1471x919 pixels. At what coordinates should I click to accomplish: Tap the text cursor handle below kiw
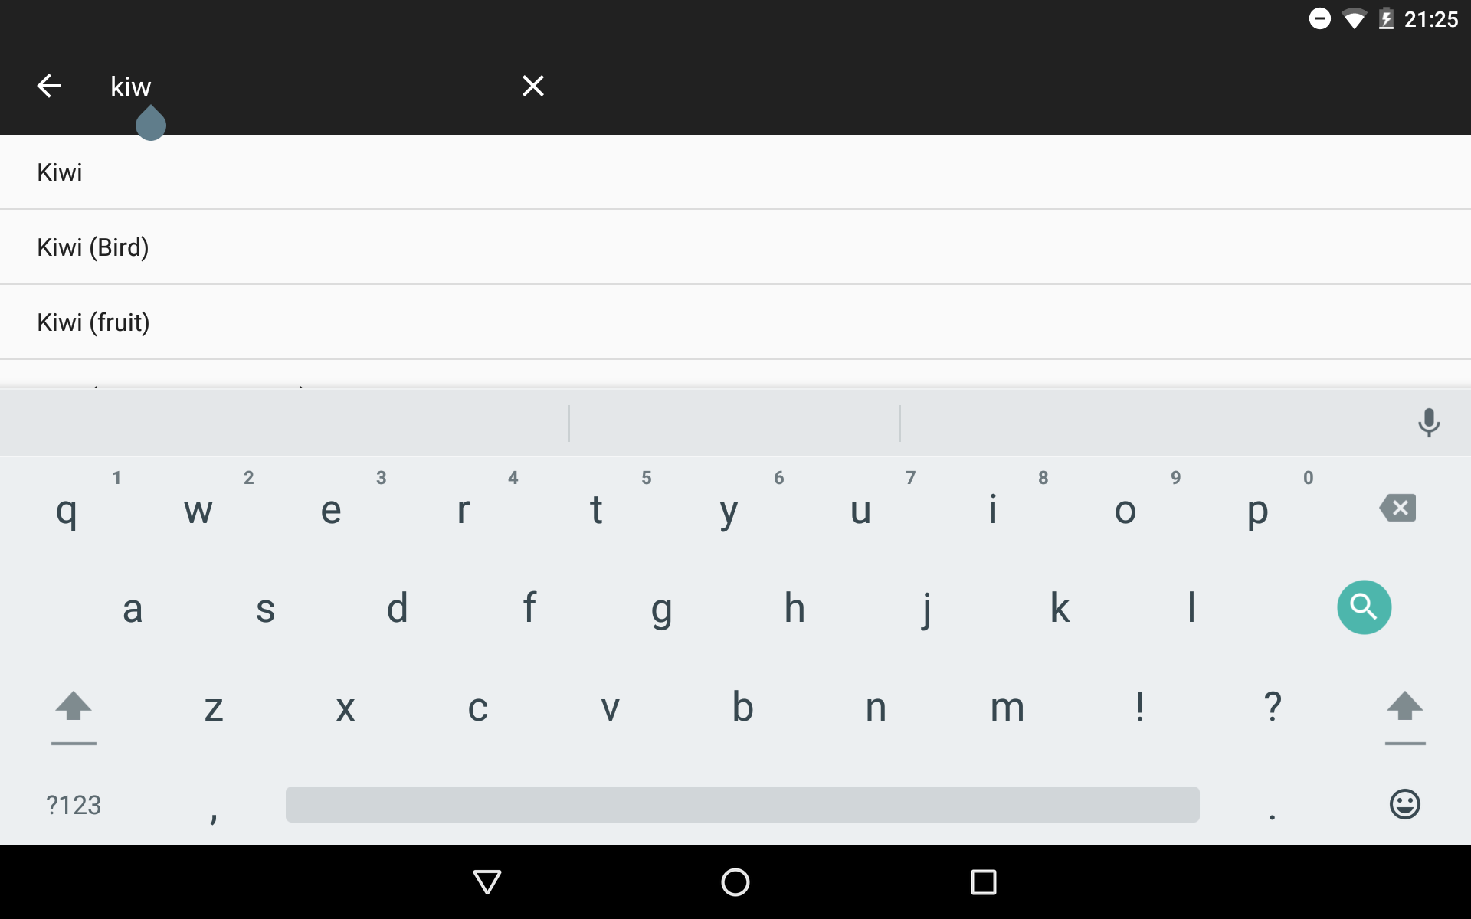coord(151,123)
